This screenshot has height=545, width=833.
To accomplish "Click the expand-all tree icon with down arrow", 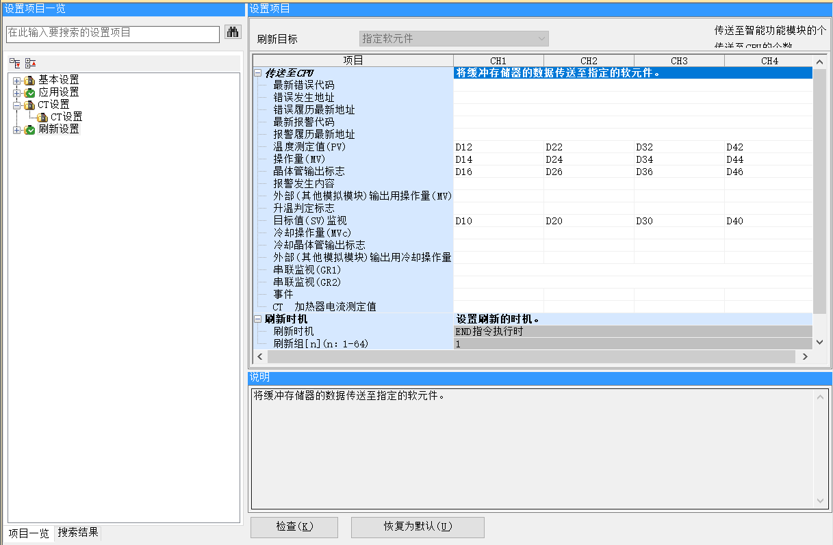I will click(x=14, y=63).
